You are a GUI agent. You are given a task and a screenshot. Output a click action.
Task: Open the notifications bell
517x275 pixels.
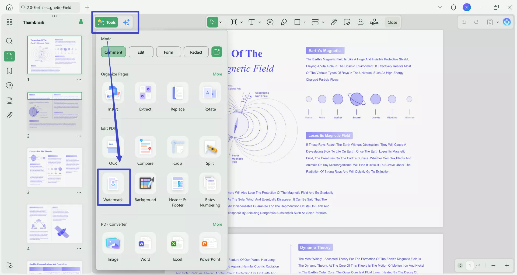click(x=453, y=8)
